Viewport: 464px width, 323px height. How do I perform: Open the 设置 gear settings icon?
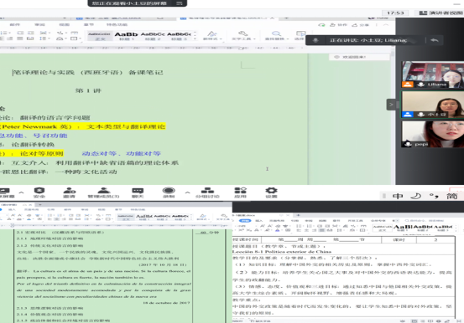click(271, 192)
